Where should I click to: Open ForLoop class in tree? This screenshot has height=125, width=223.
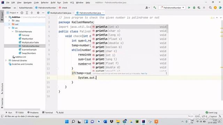(25, 35)
